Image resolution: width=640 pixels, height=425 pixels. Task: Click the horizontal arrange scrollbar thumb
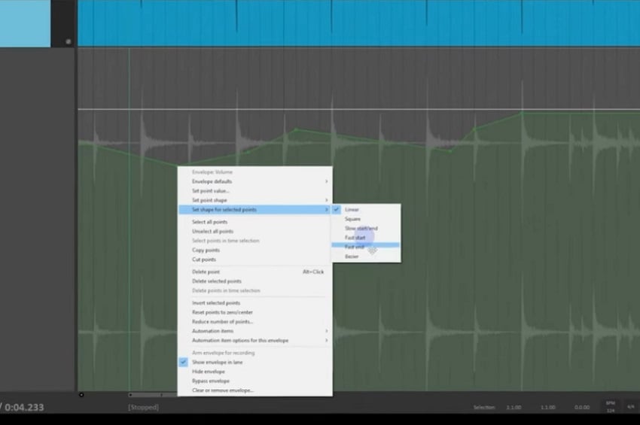pyautogui.click(x=152, y=395)
